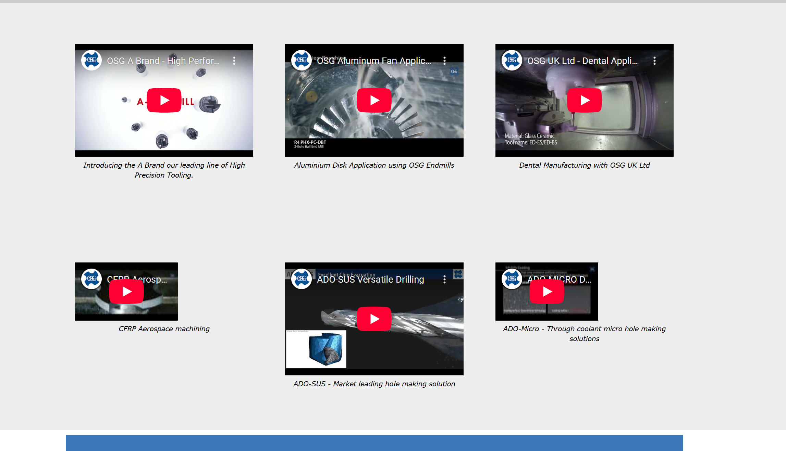Click the 'ADO-SUS Versatile Drilling' video title
The width and height of the screenshot is (786, 451).
[370, 279]
